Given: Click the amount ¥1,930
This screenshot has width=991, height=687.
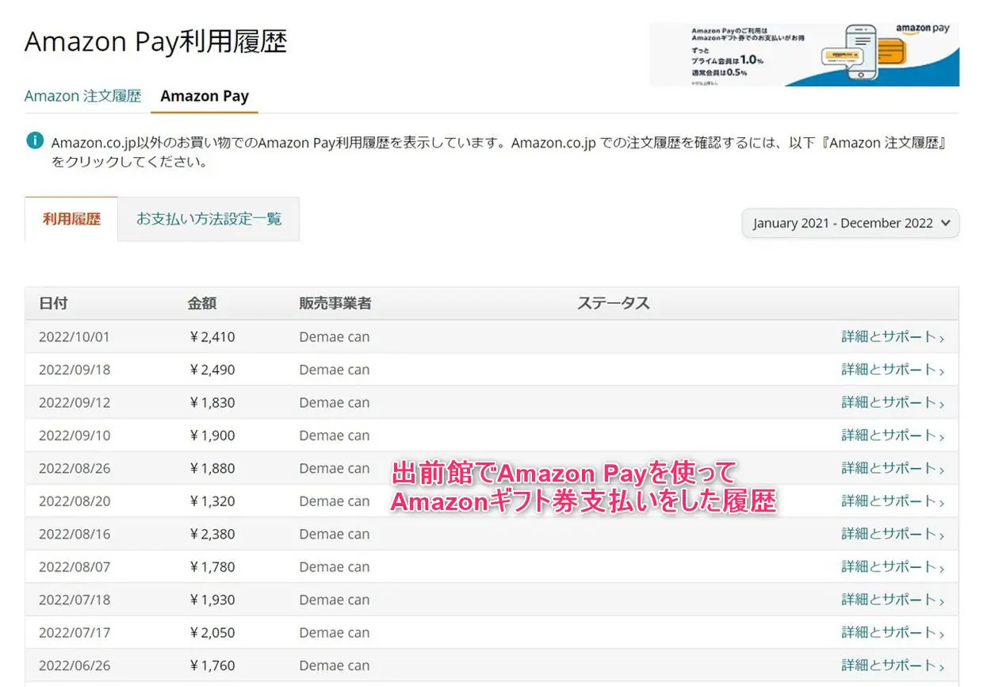Looking at the screenshot, I should 212,600.
